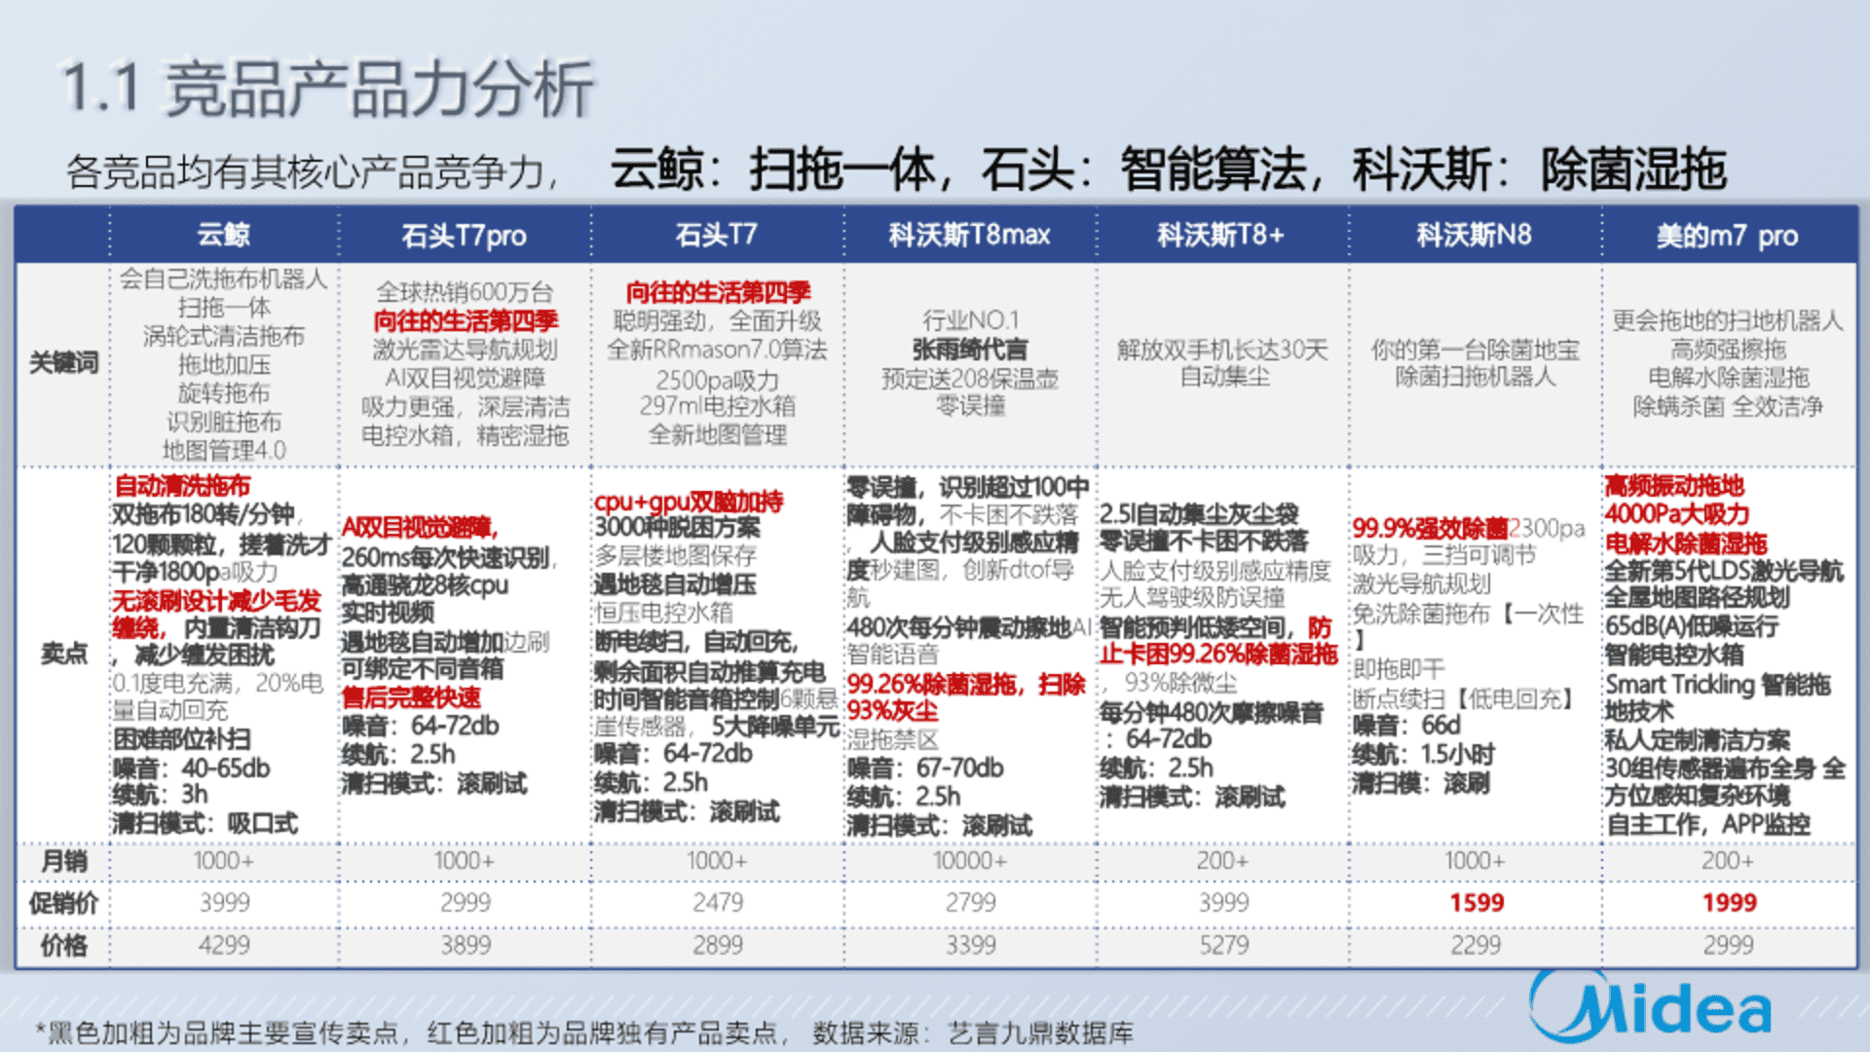Click the 月销 row label

point(63,861)
